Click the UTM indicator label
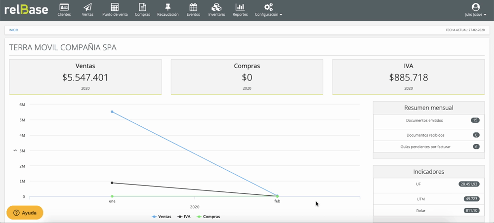The height and width of the screenshot is (223, 494). tap(421, 199)
